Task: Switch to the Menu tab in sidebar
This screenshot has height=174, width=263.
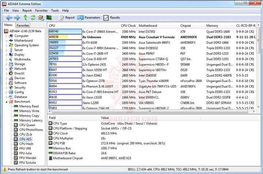Action: [8, 25]
